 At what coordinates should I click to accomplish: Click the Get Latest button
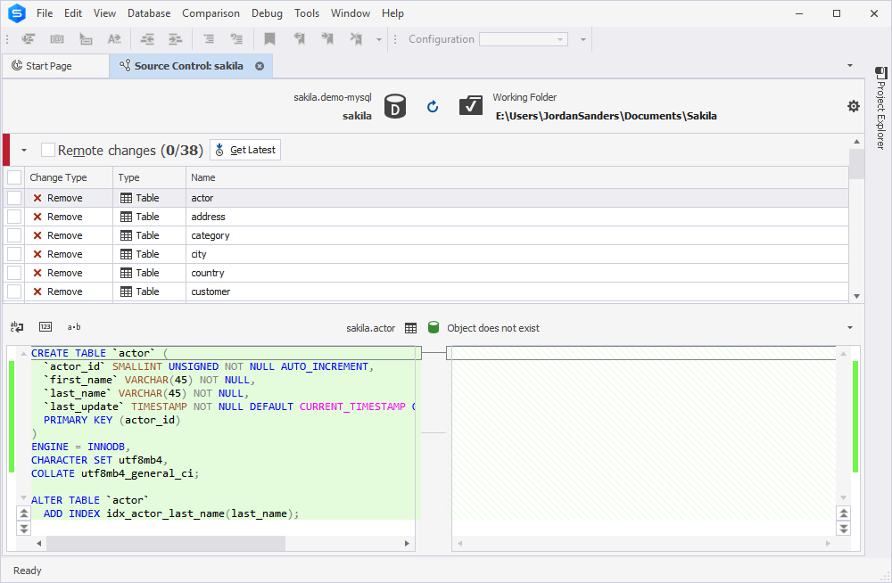(245, 150)
